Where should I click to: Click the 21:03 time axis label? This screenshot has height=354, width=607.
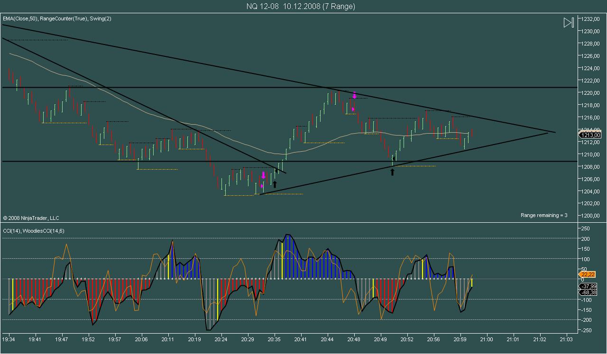[x=566, y=339]
